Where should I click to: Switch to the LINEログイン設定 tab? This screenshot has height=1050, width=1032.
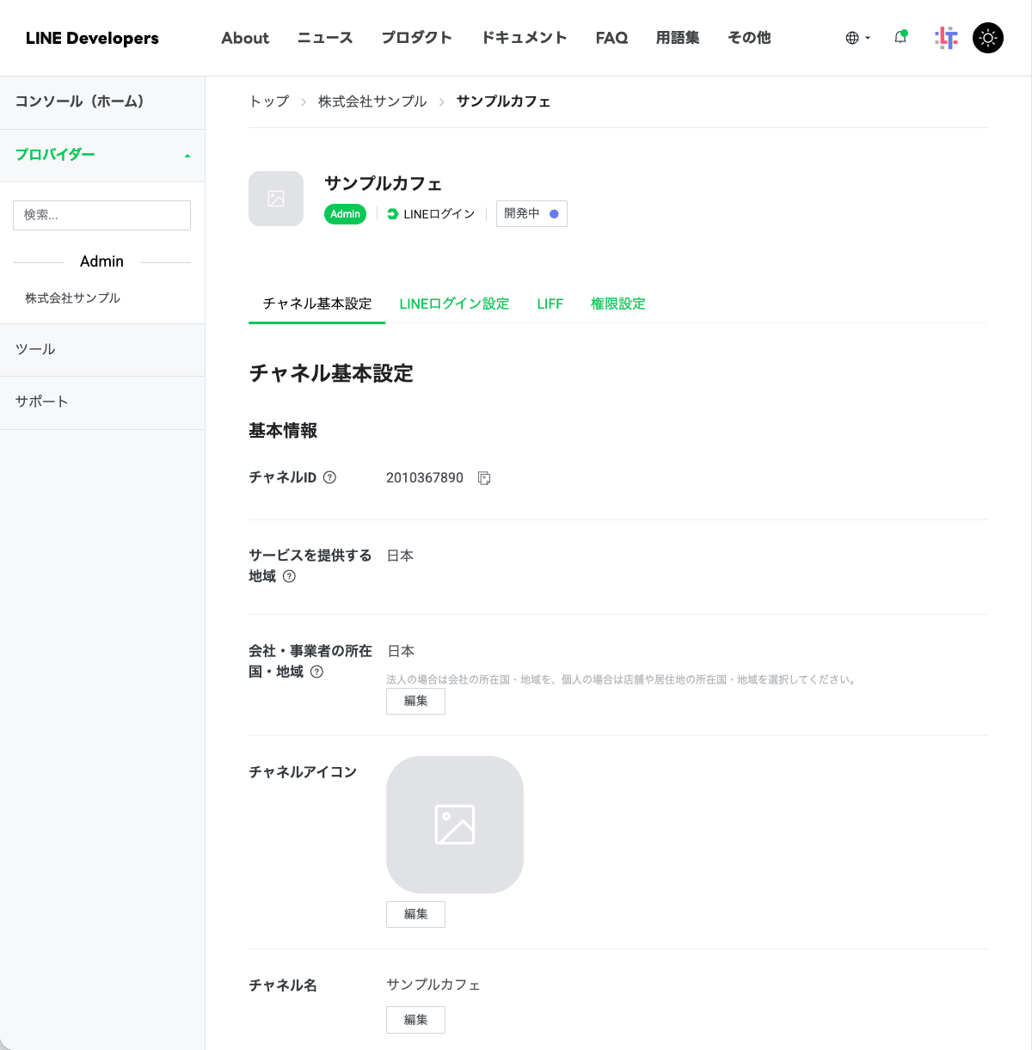[x=454, y=304]
